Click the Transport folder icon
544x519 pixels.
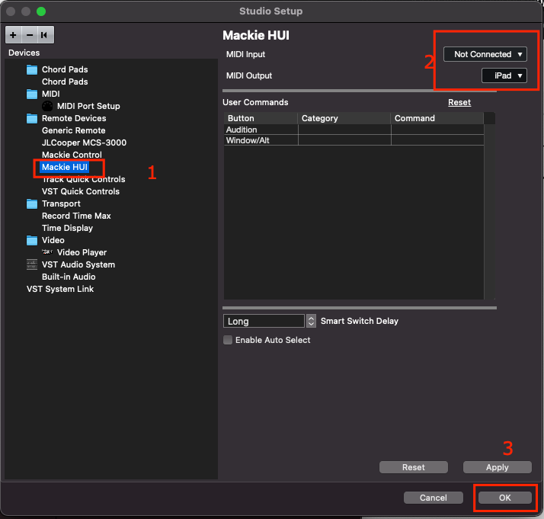32,203
